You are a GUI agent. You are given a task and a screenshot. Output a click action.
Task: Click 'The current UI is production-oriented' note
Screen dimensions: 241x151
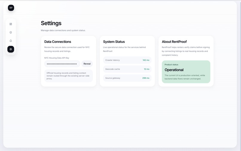coord(185,77)
